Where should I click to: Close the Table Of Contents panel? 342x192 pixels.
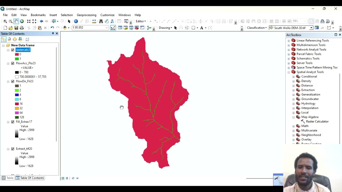tap(57, 34)
